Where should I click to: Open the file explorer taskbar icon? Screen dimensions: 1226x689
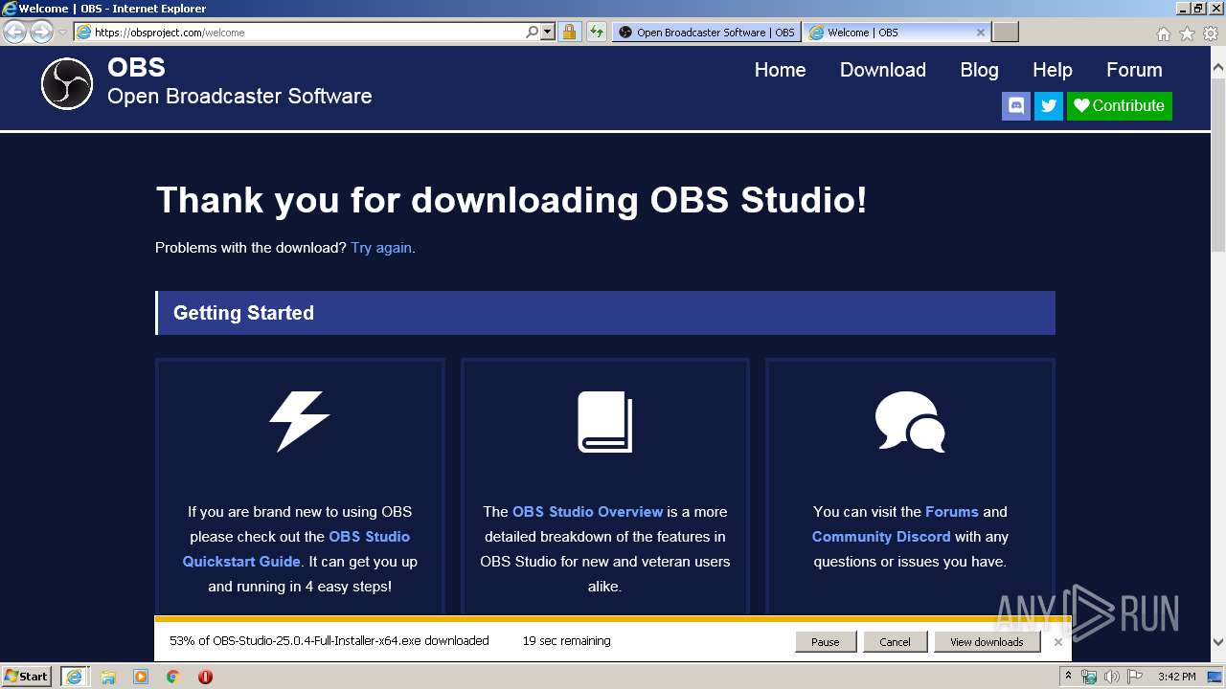(x=108, y=677)
